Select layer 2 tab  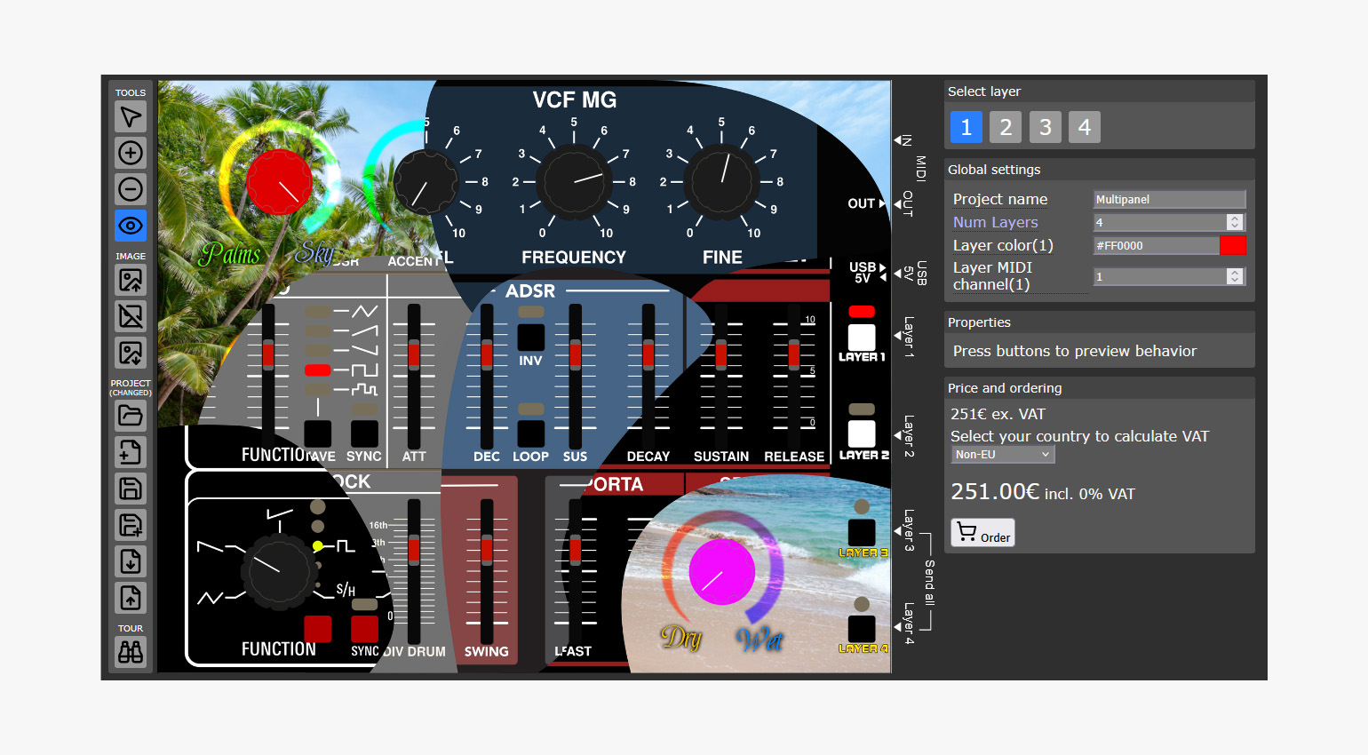(1006, 127)
